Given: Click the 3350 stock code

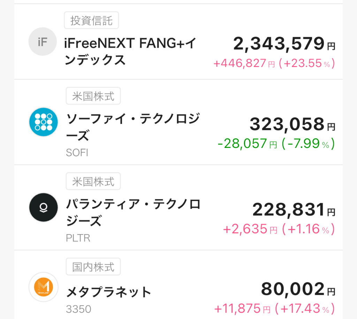Looking at the screenshot, I should (78, 309).
